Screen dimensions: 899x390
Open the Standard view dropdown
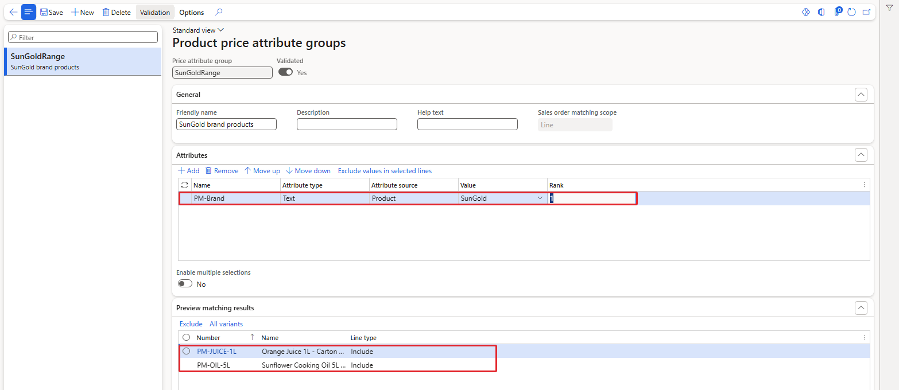point(198,30)
